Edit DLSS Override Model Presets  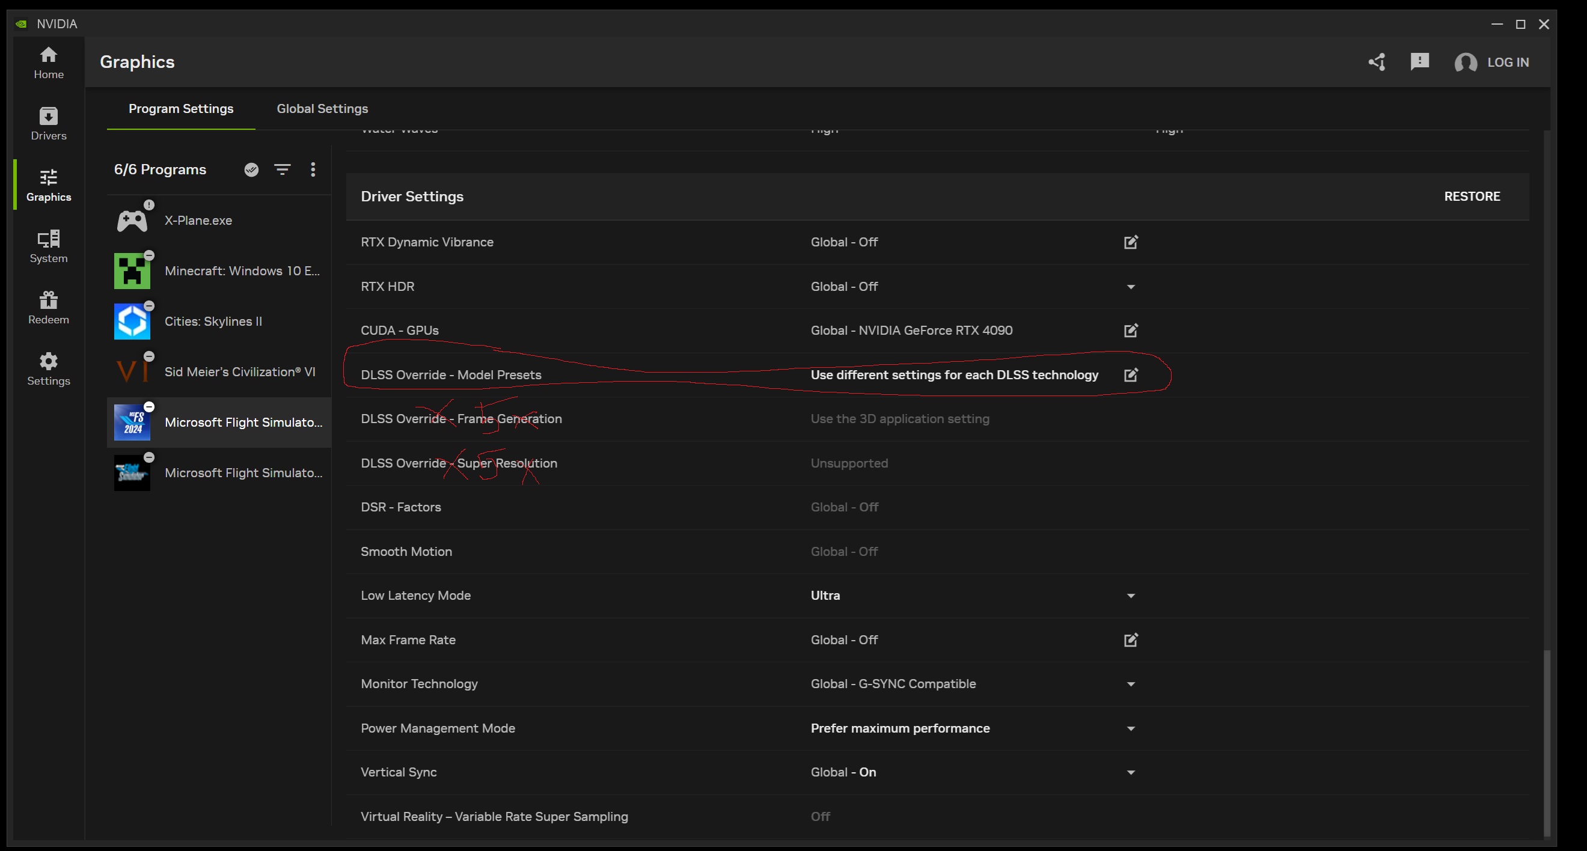point(1131,375)
